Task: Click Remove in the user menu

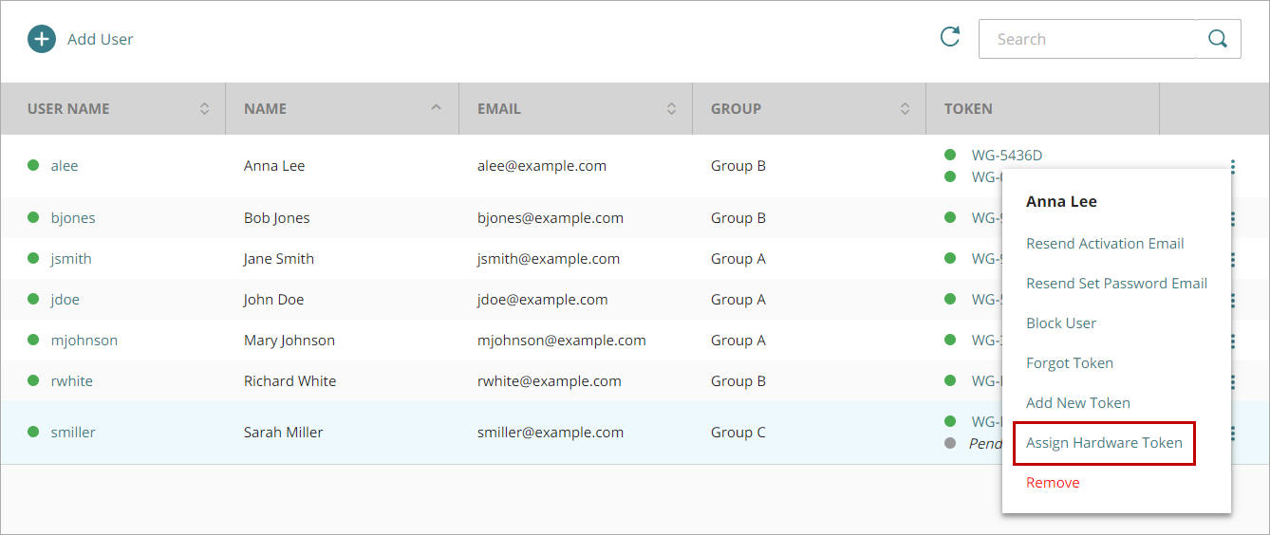Action: coord(1053,483)
